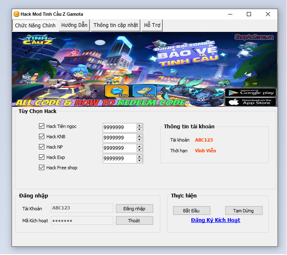Viewport: 287px width, 255px height.
Task: Click the cash 5000 icon in banner
Action: (x=145, y=91)
